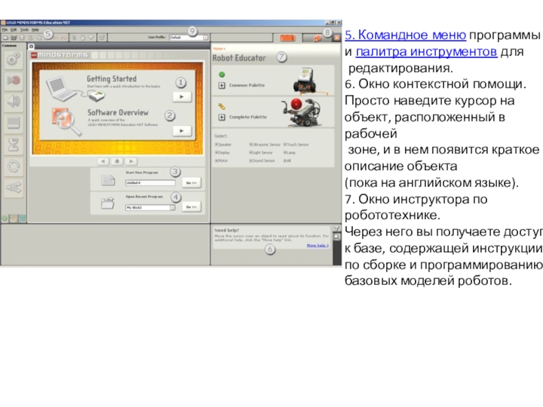Select the Record/Play block icon
Screen dimensions: 543x407
coord(13,81)
